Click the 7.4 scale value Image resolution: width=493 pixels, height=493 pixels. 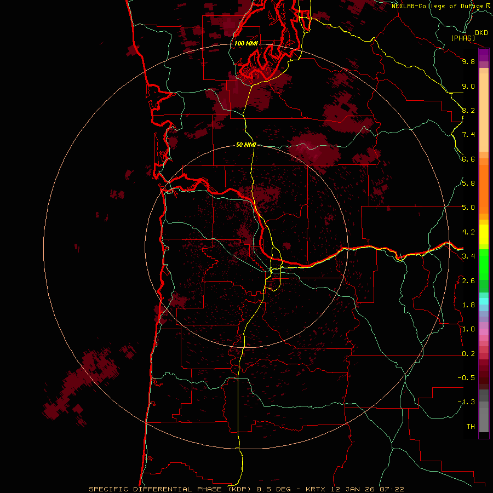click(x=468, y=135)
